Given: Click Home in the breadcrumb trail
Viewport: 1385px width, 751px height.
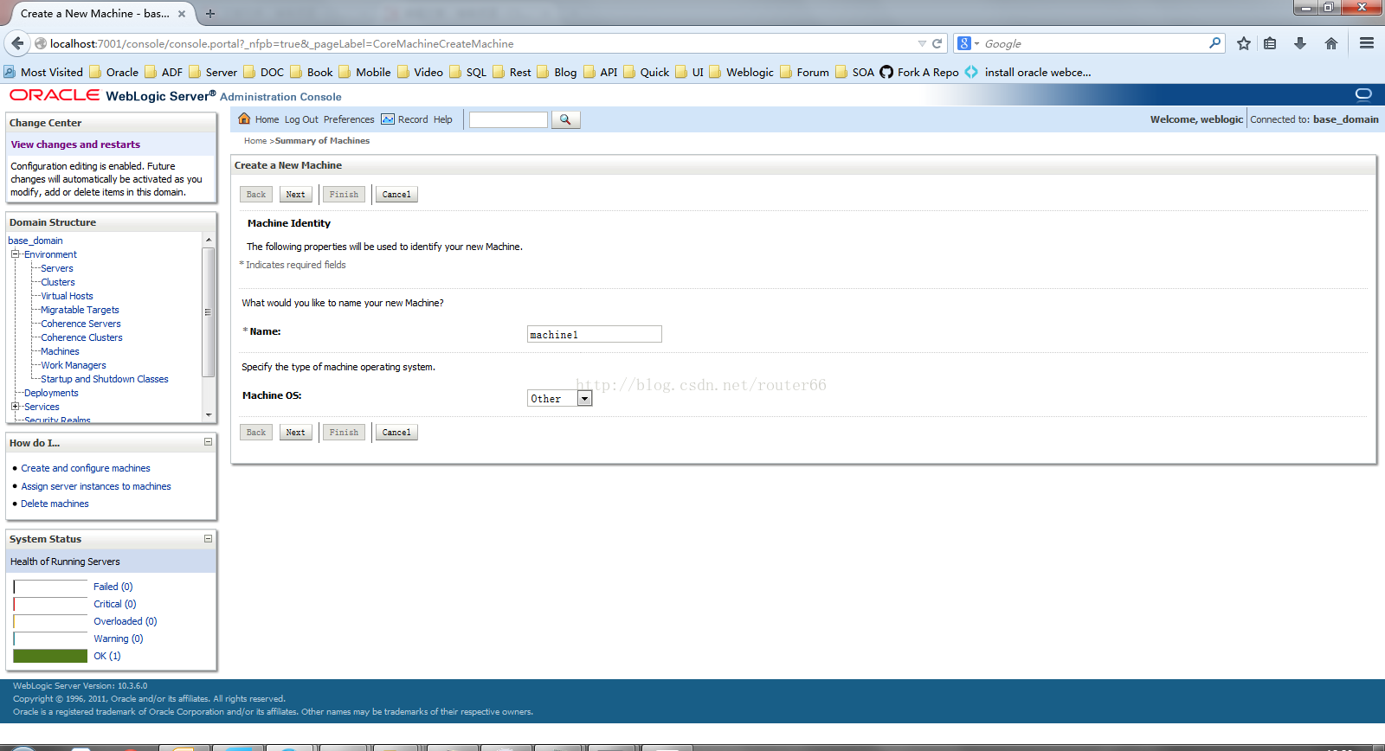Looking at the screenshot, I should (255, 140).
